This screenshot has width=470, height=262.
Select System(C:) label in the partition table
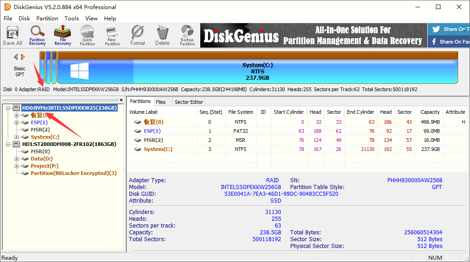(158, 149)
